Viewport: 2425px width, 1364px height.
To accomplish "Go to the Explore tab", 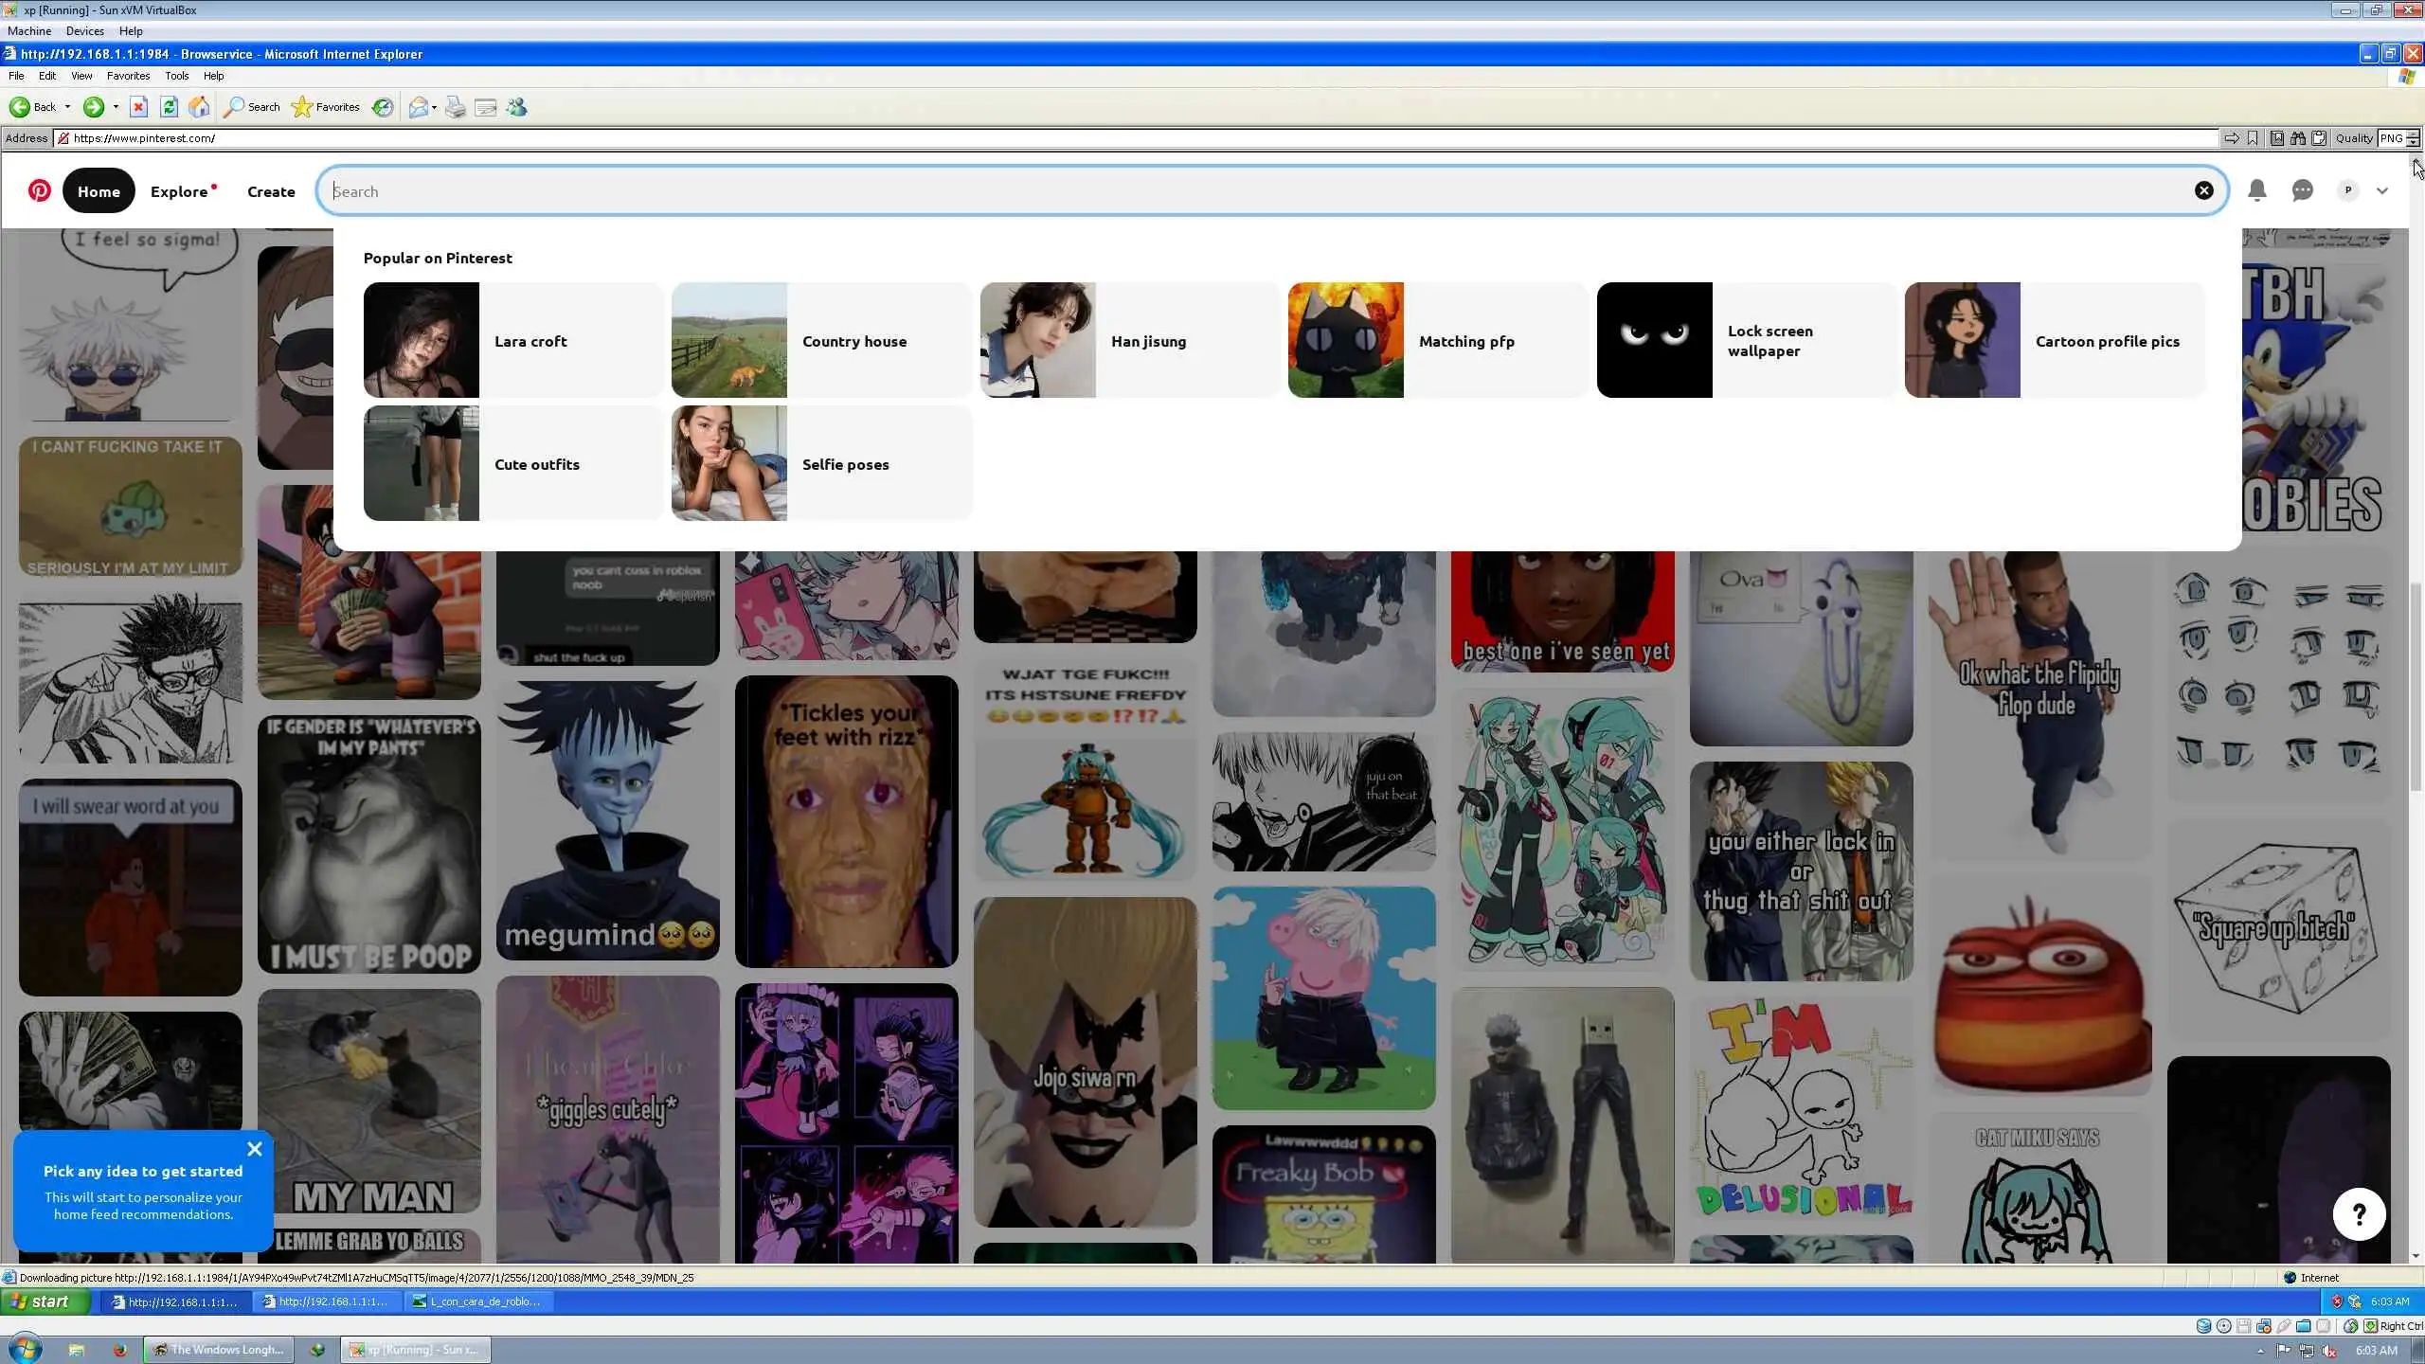I will [x=179, y=191].
